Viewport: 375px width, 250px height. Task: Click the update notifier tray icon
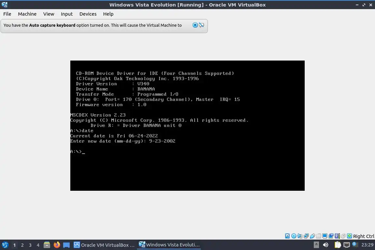(355, 244)
